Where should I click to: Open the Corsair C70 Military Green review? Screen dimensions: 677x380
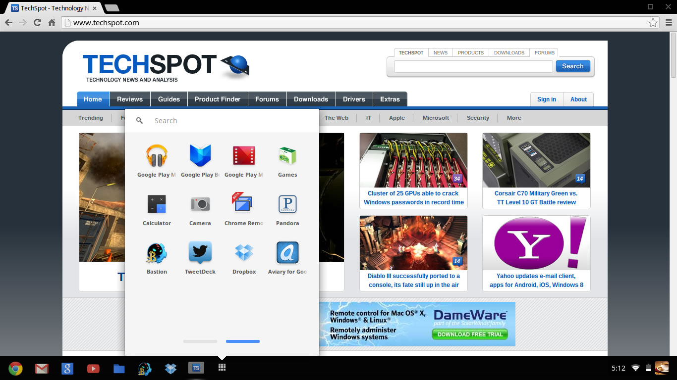(536, 198)
